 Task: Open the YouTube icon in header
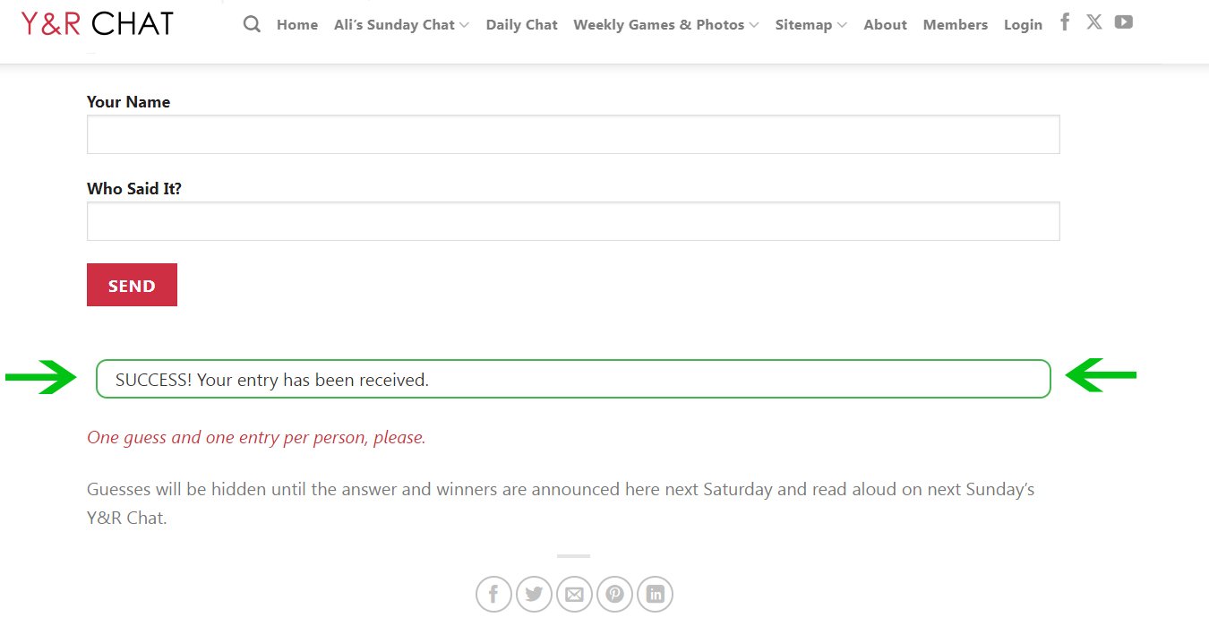tap(1124, 22)
